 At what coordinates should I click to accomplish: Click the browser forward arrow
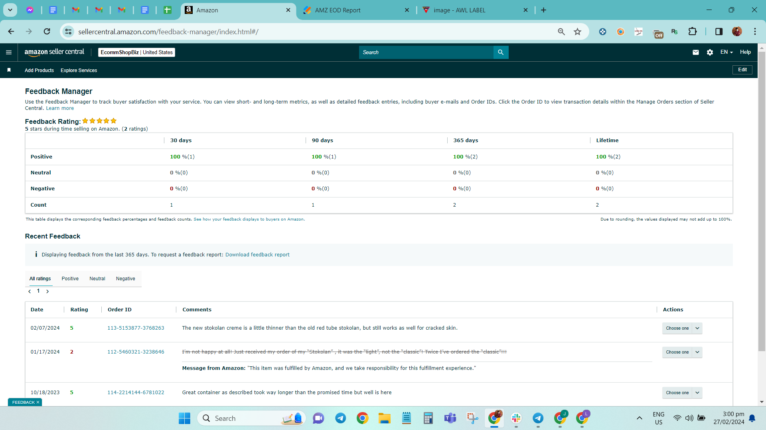coord(29,31)
